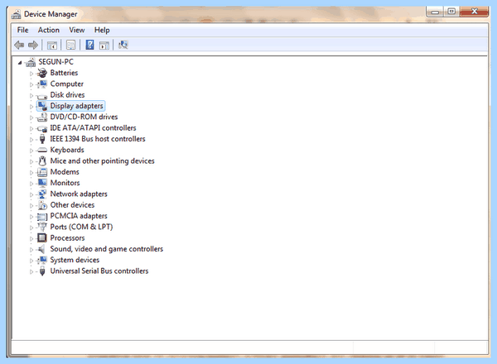This screenshot has height=364, width=497.
Task: Click the Keyboards category icon
Action: coord(42,150)
